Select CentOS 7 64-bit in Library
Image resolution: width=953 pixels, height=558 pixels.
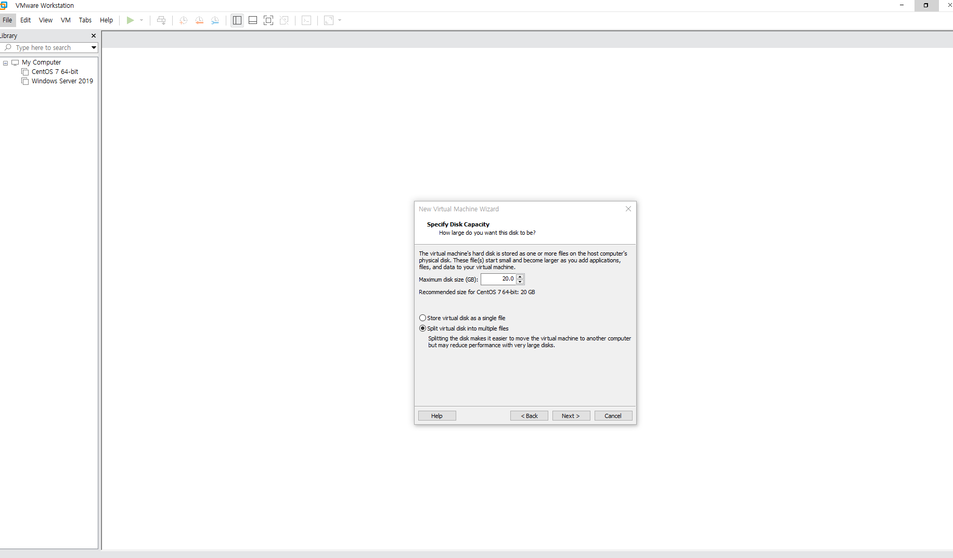tap(55, 72)
